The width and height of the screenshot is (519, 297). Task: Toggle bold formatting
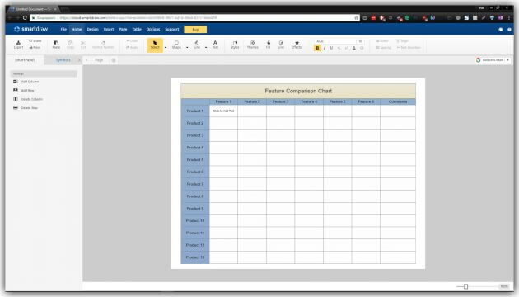[317, 48]
